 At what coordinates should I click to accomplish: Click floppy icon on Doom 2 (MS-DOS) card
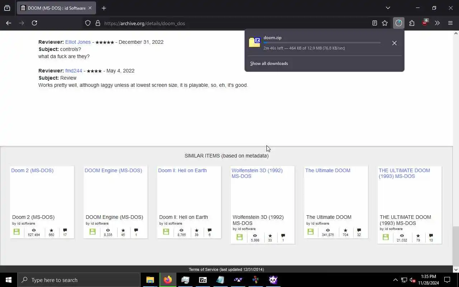(16, 232)
